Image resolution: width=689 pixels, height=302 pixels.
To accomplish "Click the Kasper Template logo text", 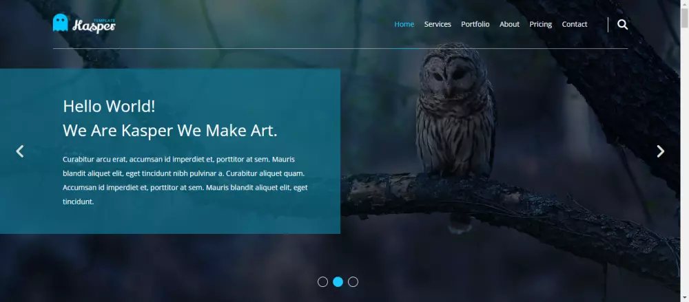I will (x=94, y=25).
